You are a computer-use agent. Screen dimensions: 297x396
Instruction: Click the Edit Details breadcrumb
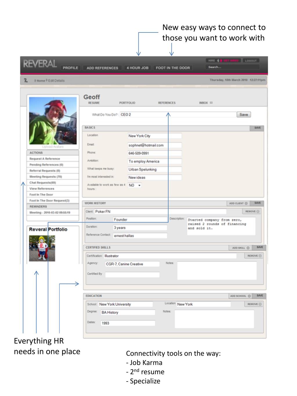point(56,81)
